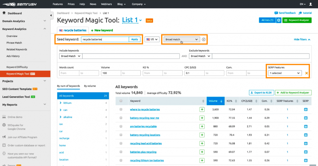Viewport: 318px width, 166px height.
Task: Click Hide filters link
Action: 302,39
